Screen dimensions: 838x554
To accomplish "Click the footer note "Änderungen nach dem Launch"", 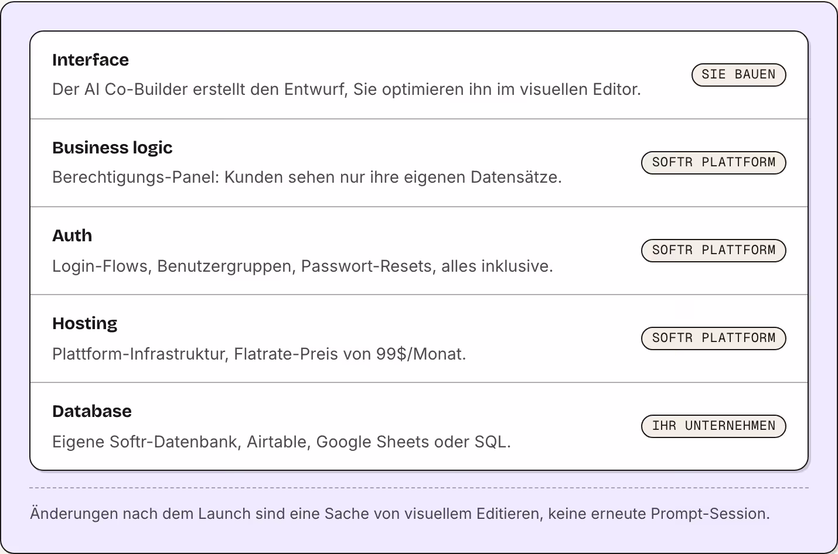I will [400, 514].
